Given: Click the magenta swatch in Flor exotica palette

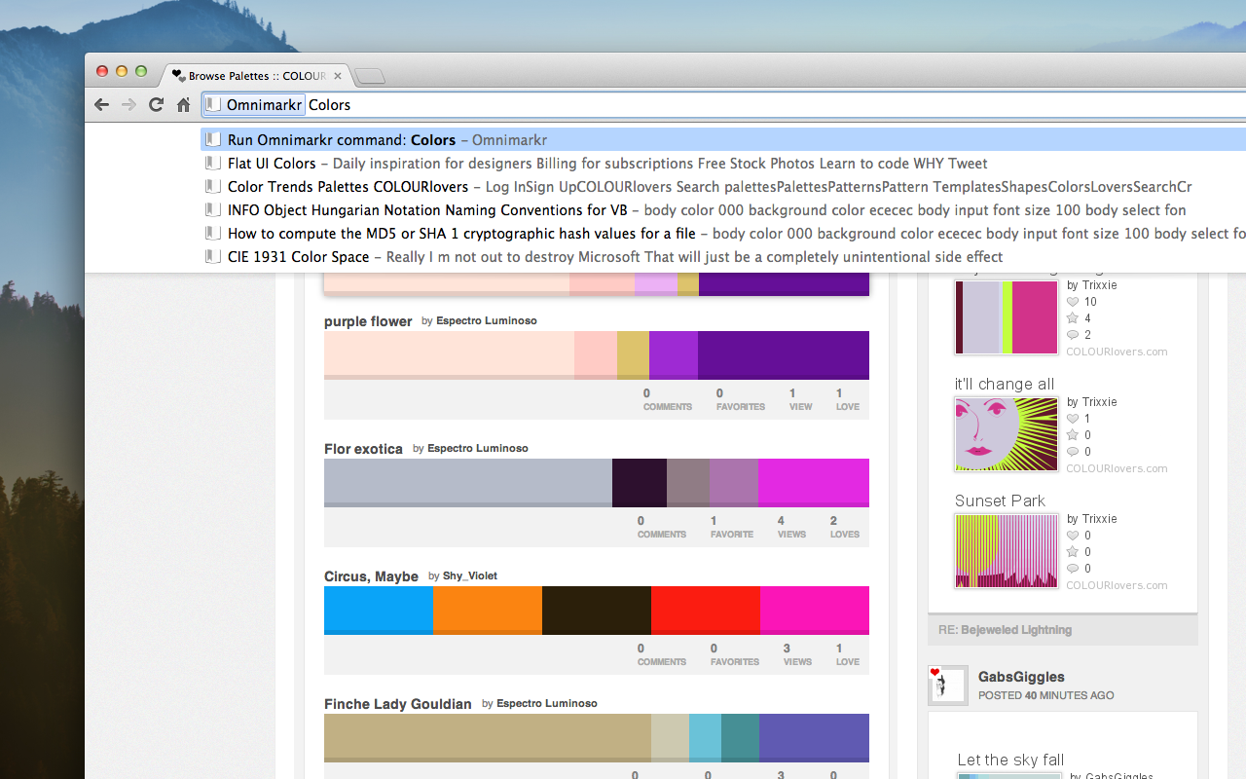Looking at the screenshot, I should 814,483.
